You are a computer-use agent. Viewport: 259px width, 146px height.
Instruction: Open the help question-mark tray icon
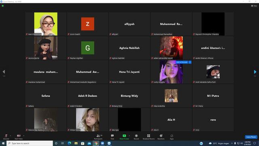[202, 143]
